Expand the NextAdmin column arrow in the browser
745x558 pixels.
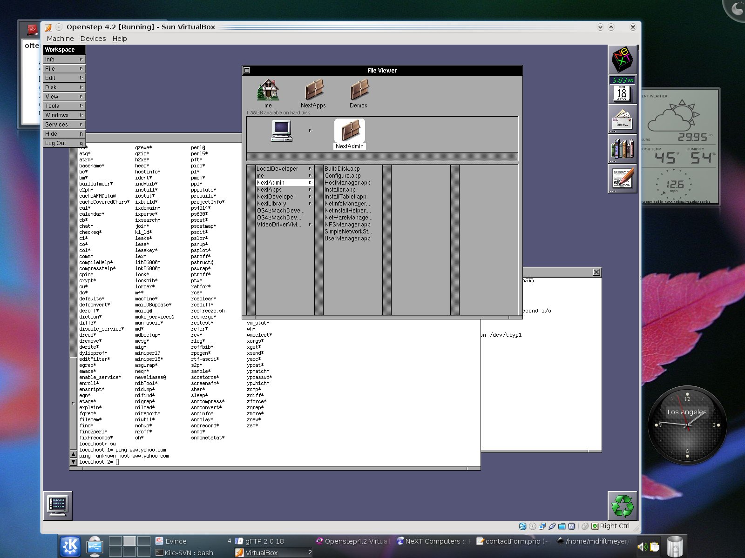pyautogui.click(x=311, y=183)
